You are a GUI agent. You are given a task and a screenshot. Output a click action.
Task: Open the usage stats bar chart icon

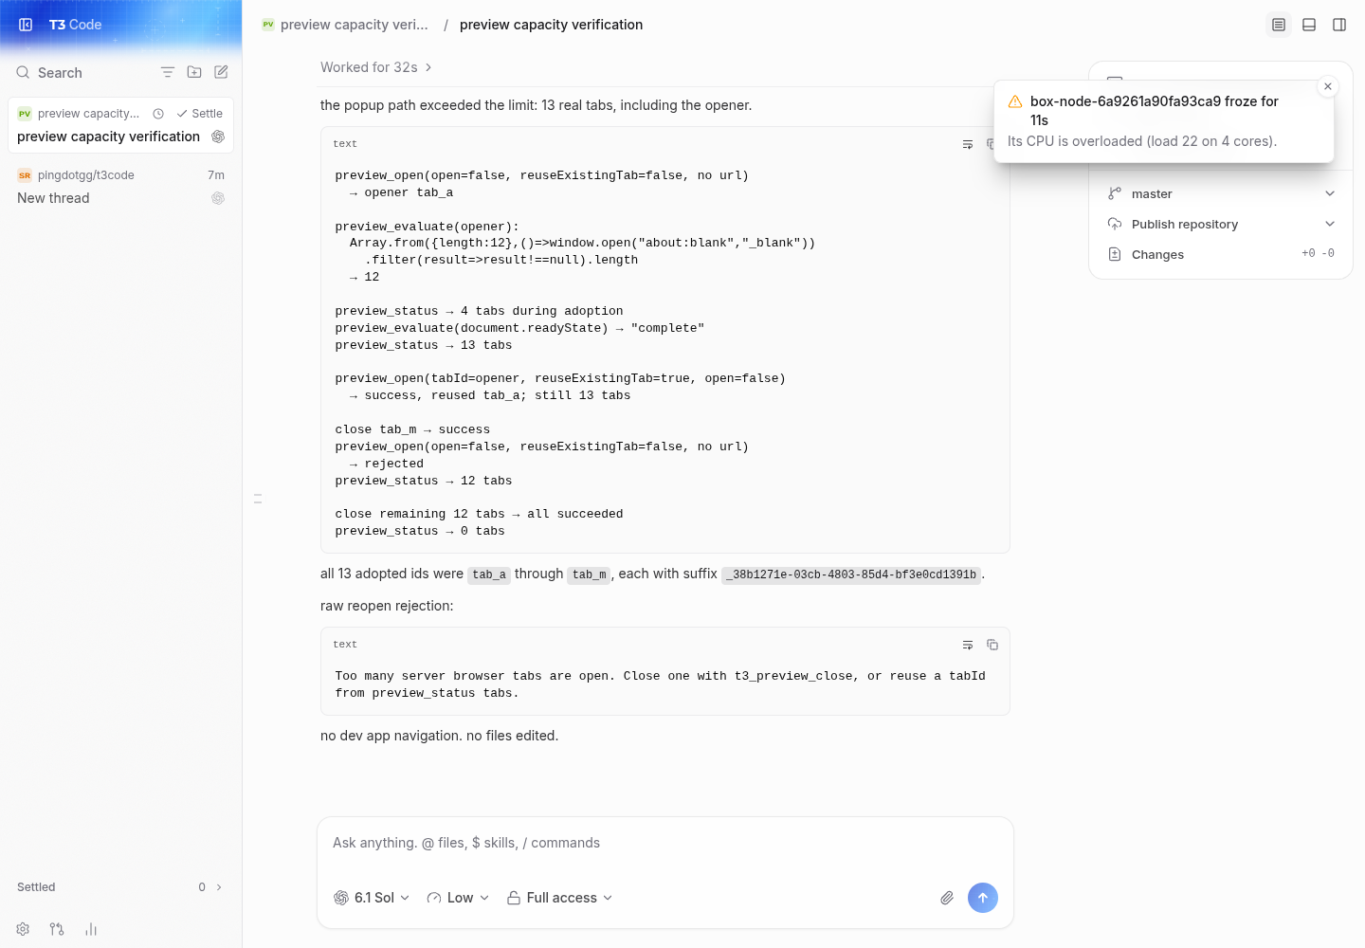(x=91, y=929)
